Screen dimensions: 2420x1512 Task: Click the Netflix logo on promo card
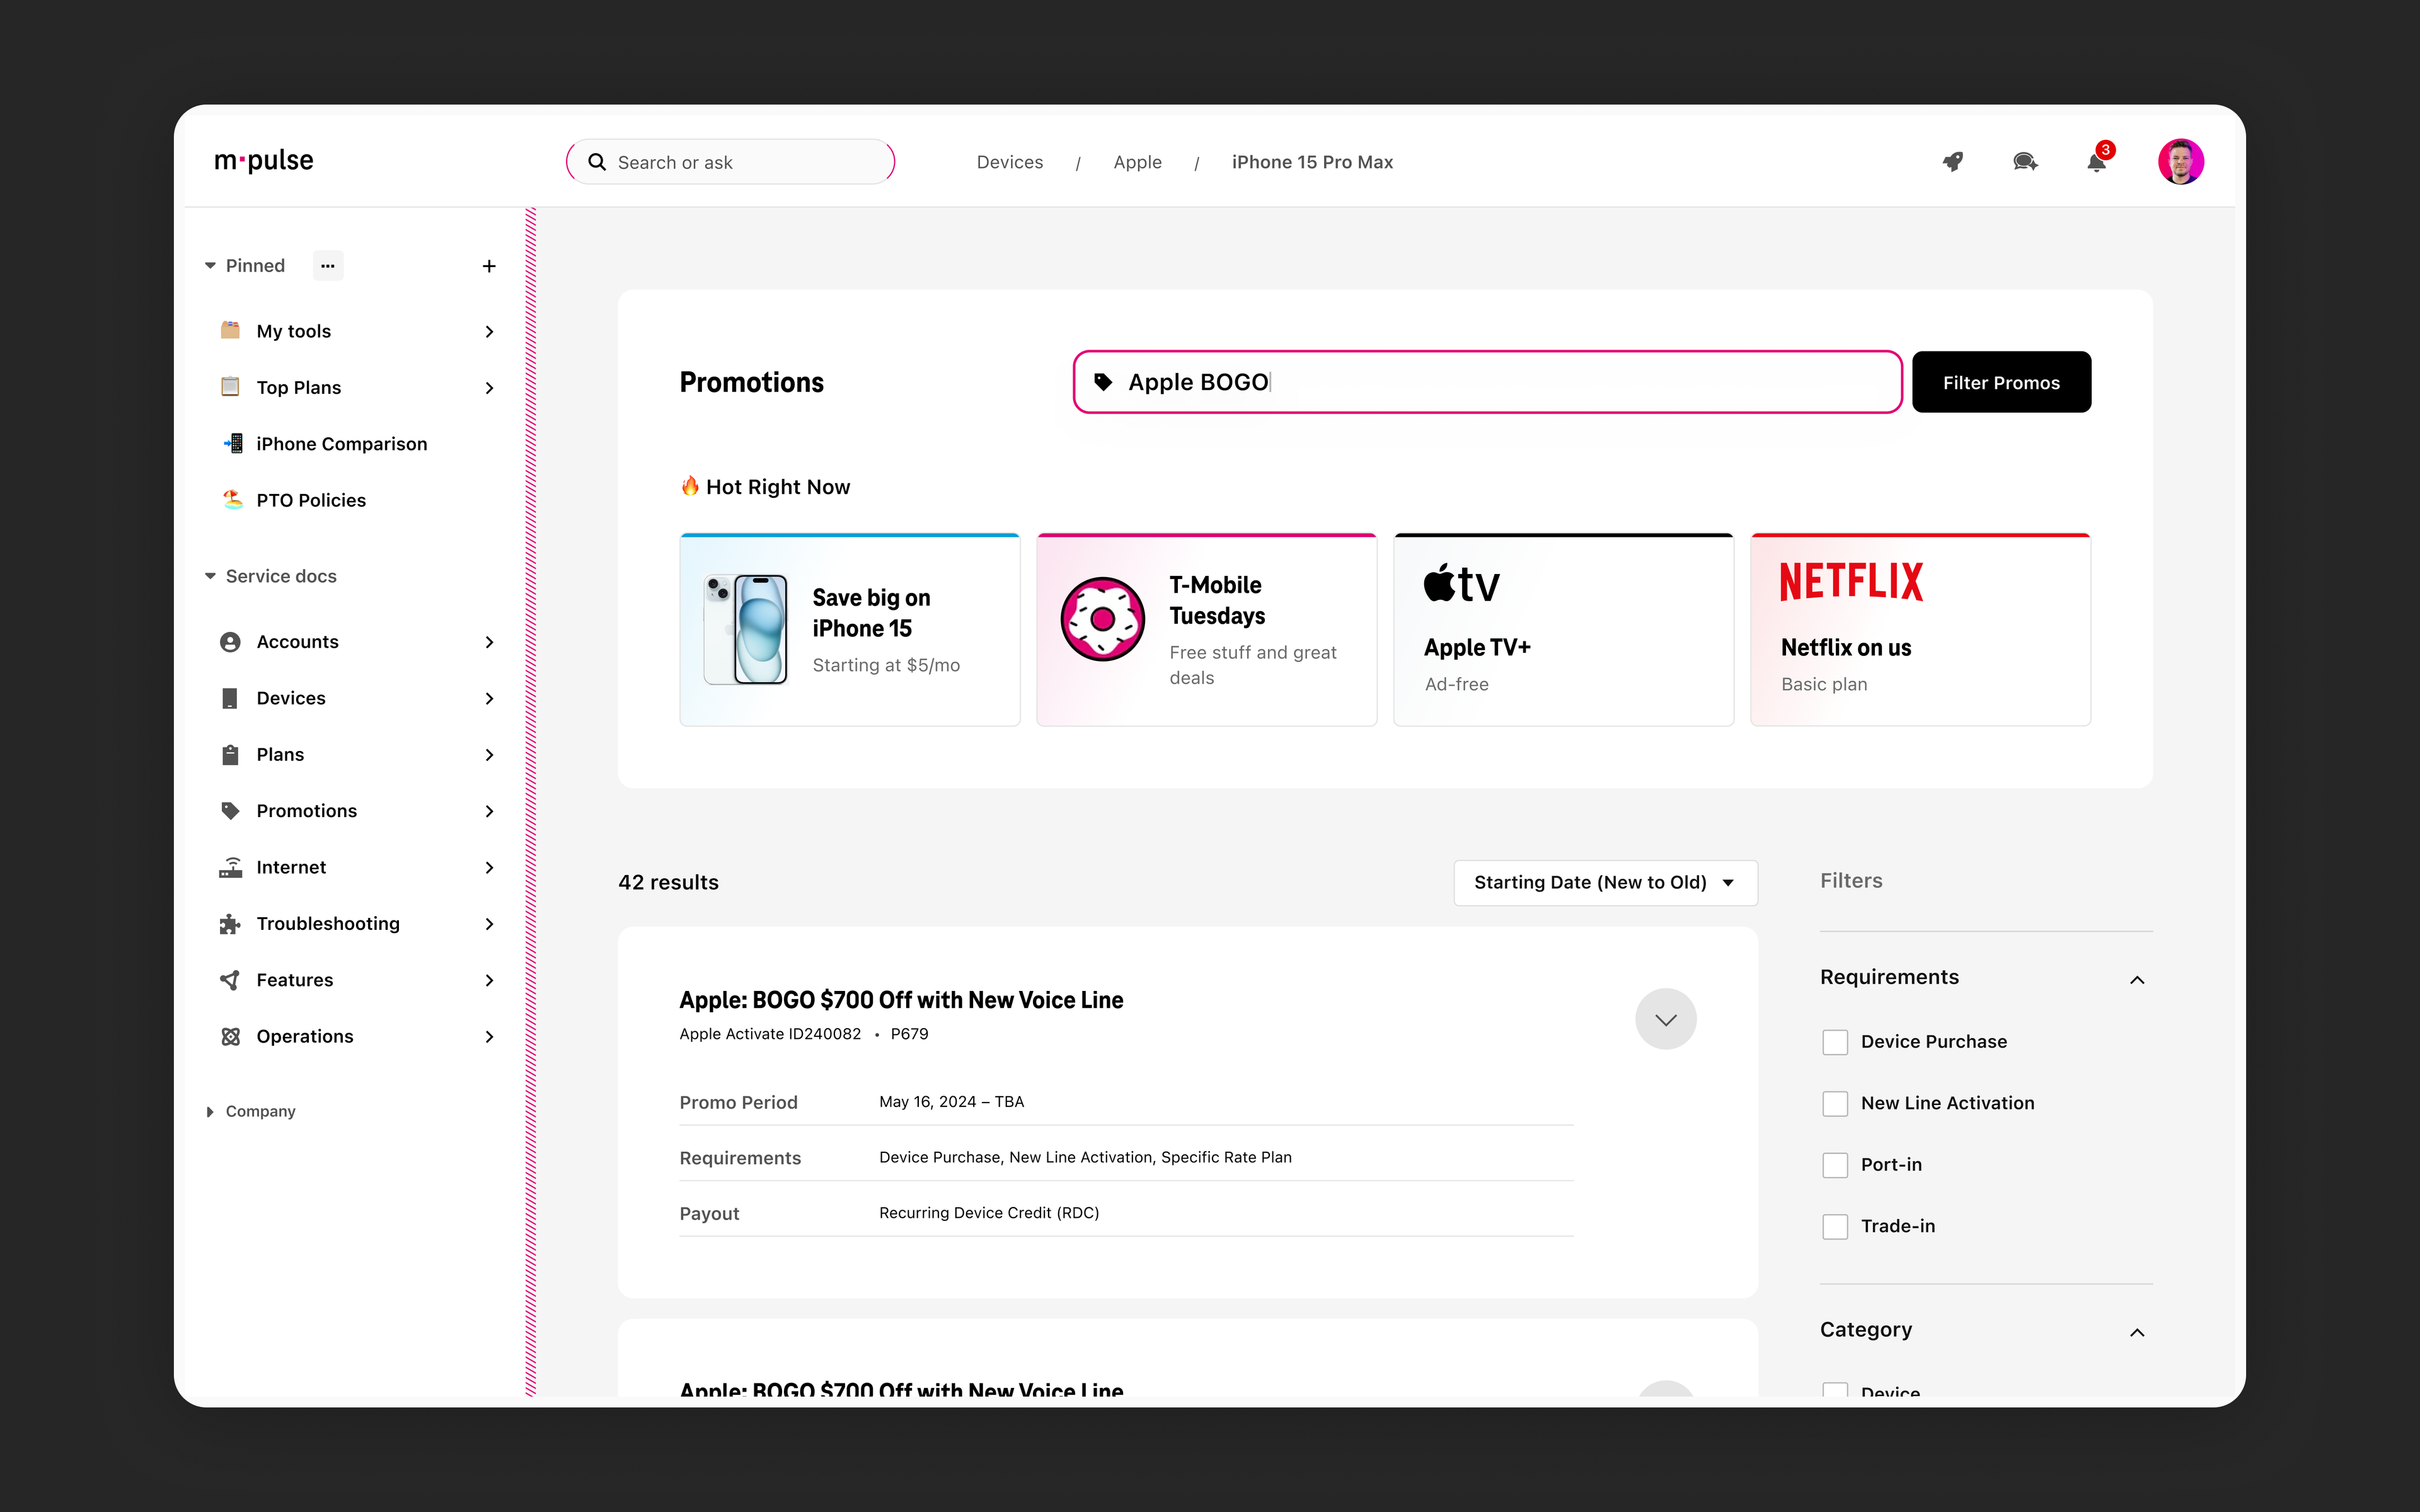[1851, 581]
